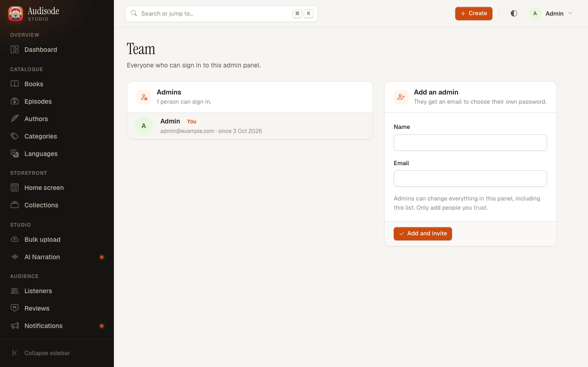The height and width of the screenshot is (367, 588).
Task: Click the Episodes play-stack icon
Action: [15, 101]
